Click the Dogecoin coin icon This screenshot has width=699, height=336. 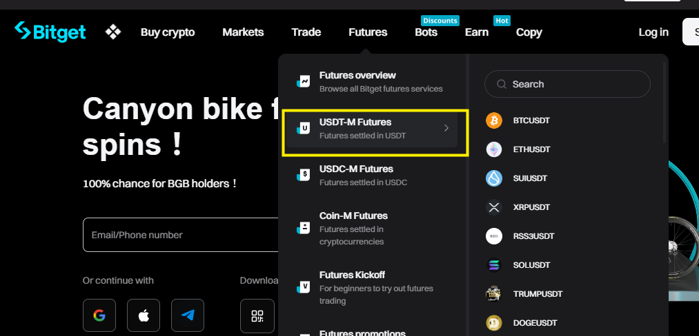pyautogui.click(x=494, y=323)
